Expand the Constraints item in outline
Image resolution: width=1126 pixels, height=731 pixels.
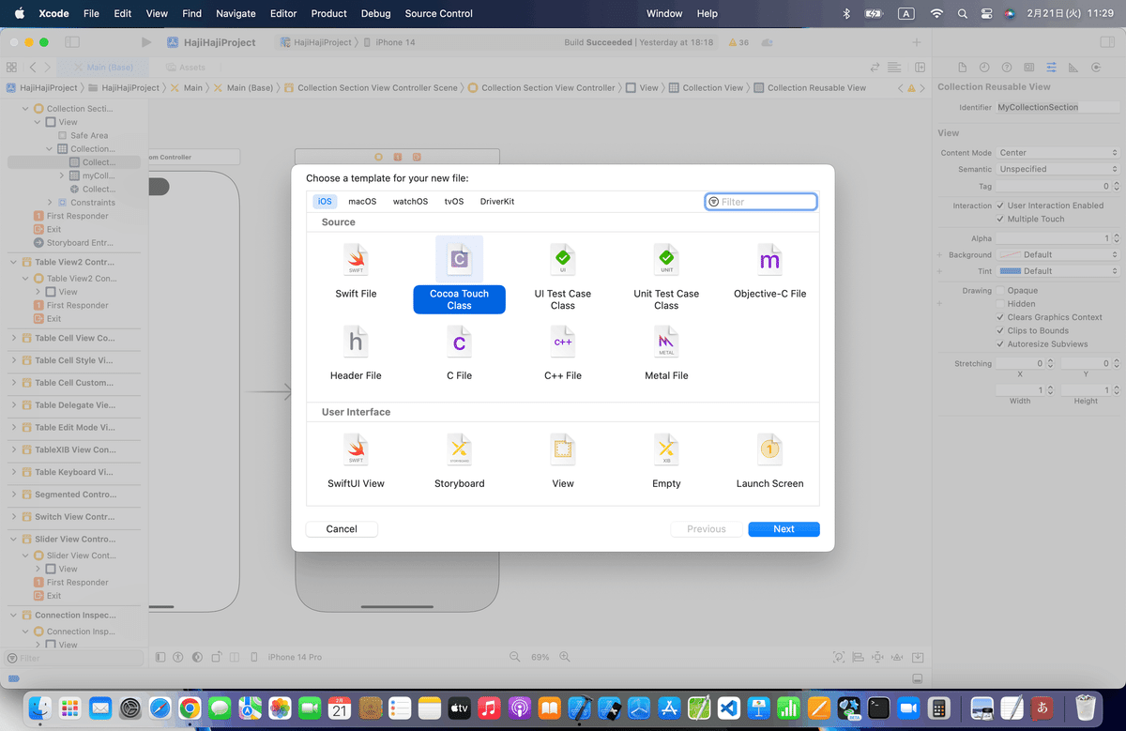point(50,203)
